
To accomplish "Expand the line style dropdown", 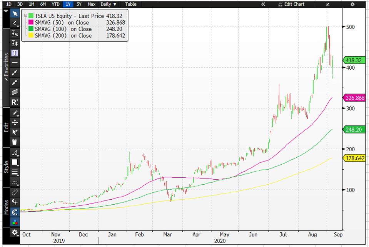I will (15, 172).
